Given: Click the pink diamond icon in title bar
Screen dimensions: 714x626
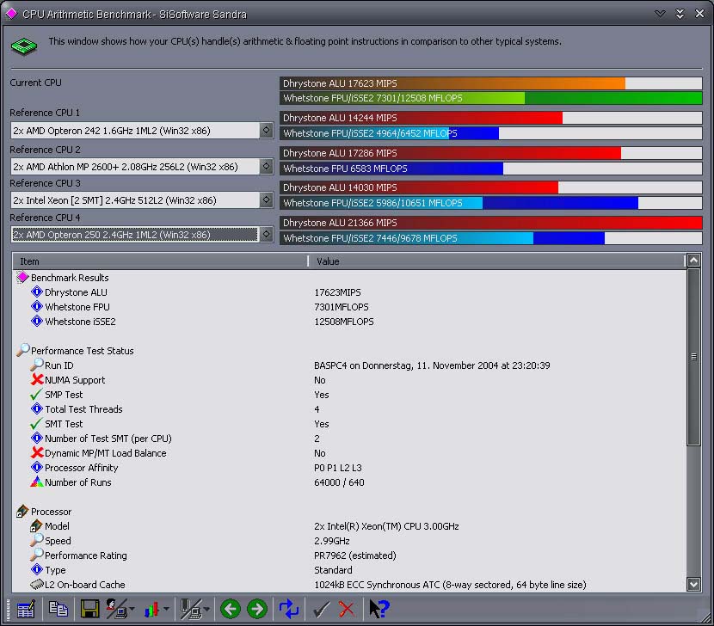Looking at the screenshot, I should click(11, 14).
